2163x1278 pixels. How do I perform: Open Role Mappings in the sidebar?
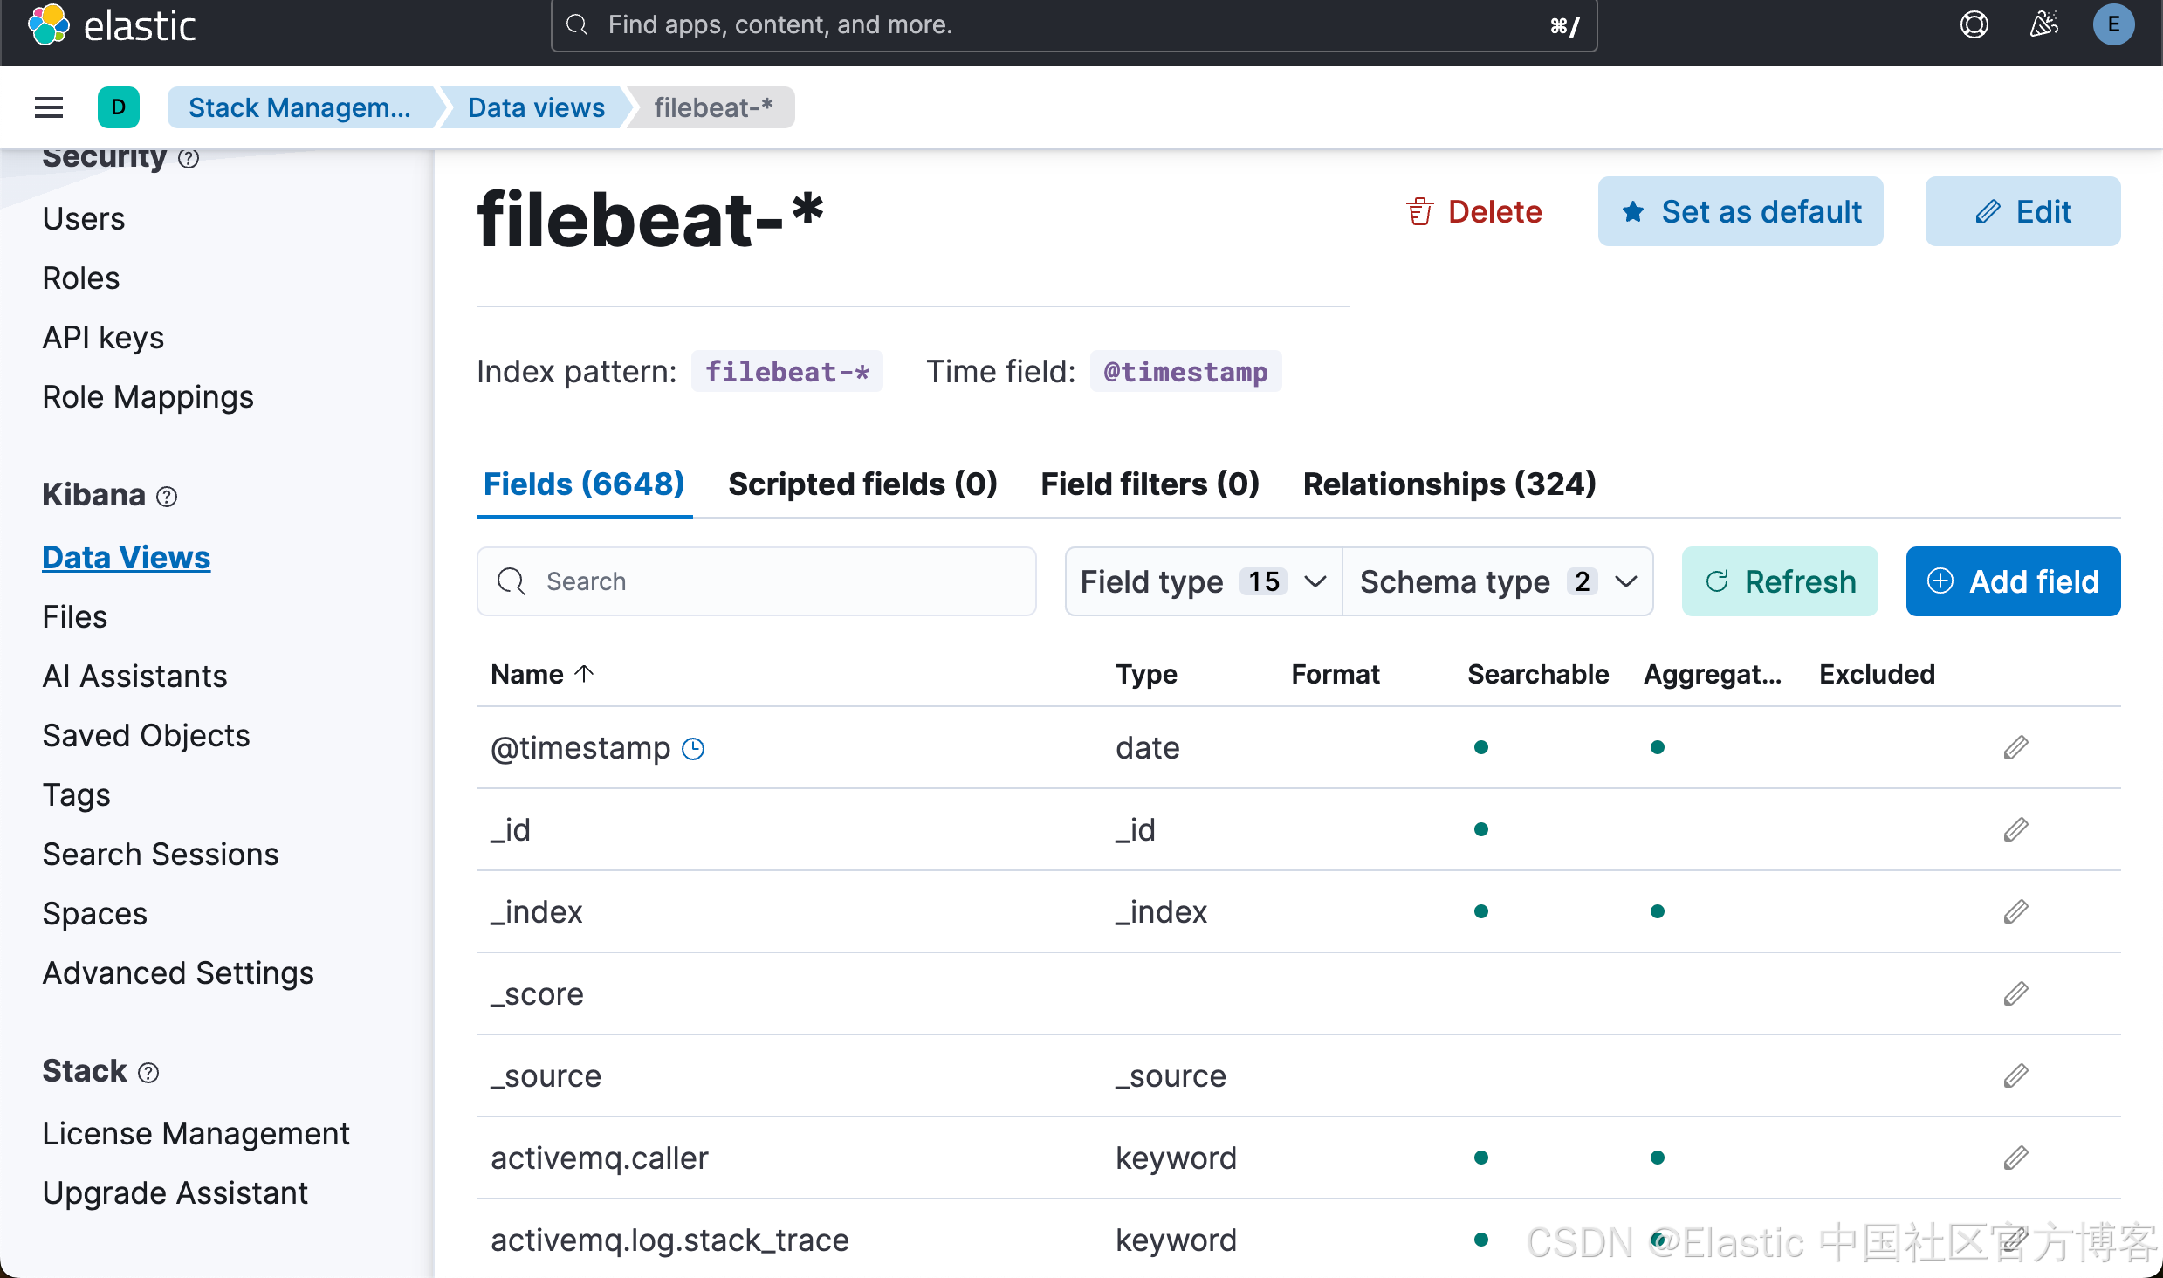(x=148, y=396)
